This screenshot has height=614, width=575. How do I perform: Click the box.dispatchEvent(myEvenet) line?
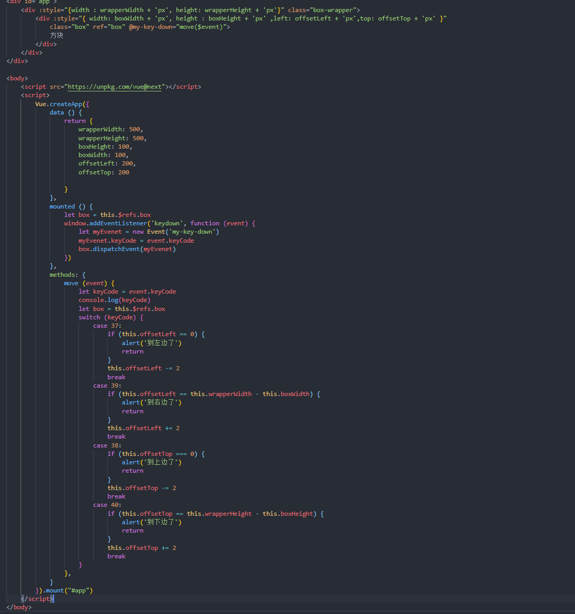127,249
